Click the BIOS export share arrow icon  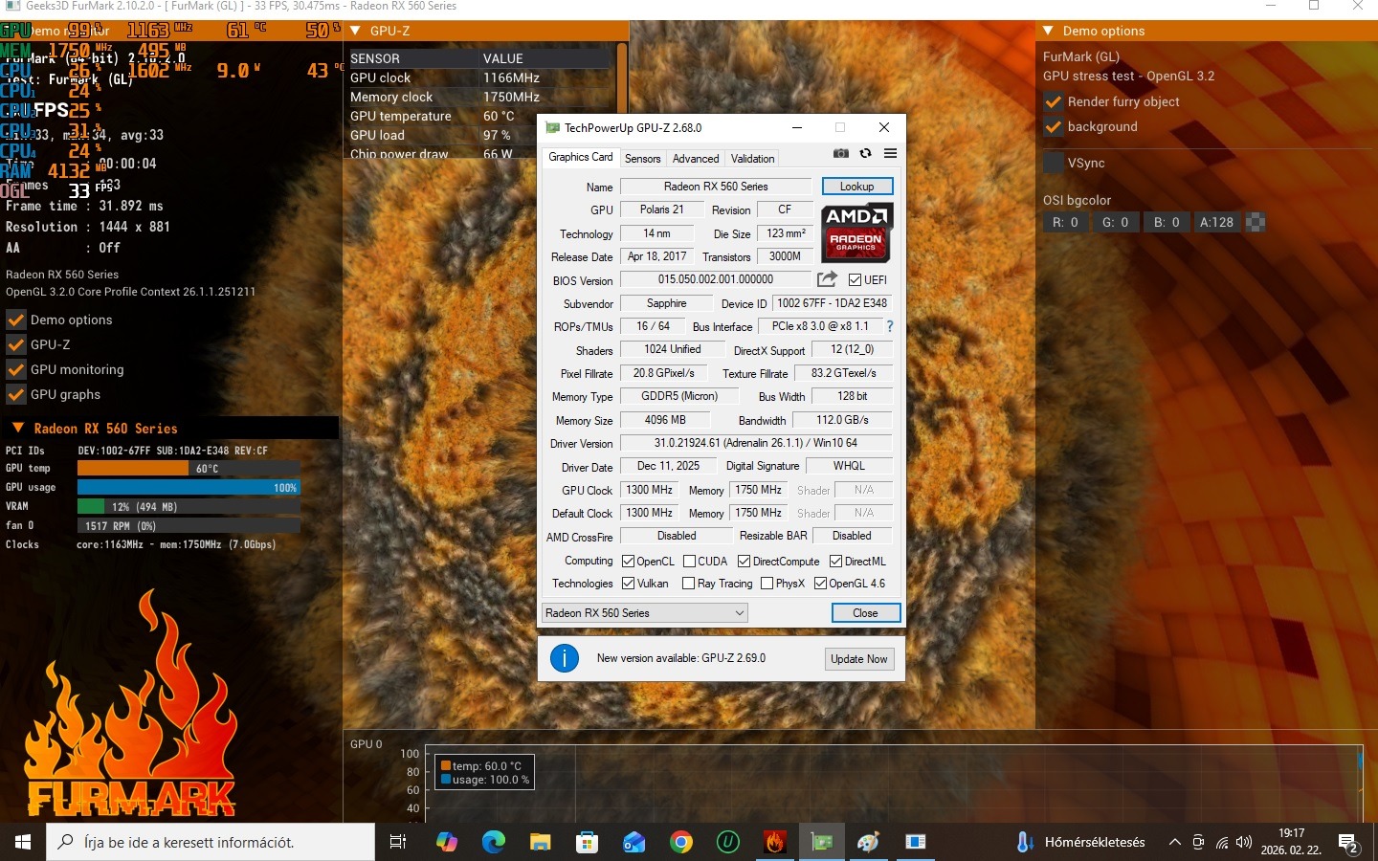click(x=827, y=279)
